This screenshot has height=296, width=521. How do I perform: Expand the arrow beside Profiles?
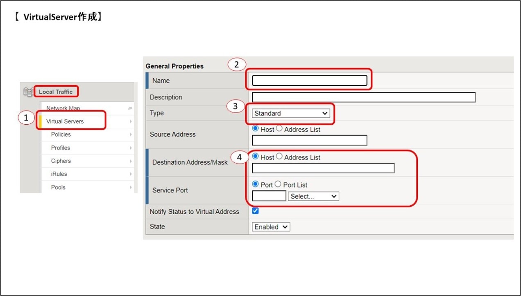pos(131,148)
